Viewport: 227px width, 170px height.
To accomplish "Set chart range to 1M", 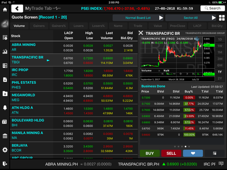I will 220,52.
